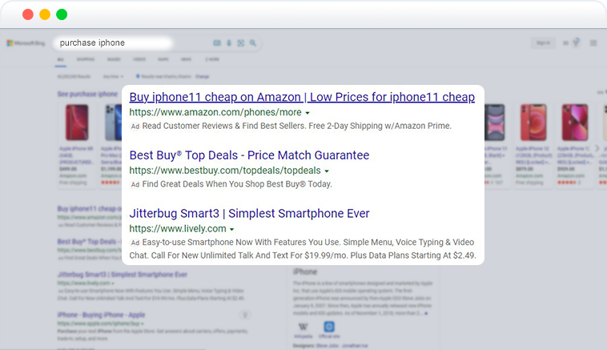Click blurred Jitterbug Smart3 result in background
607x350 pixels.
click(123, 275)
